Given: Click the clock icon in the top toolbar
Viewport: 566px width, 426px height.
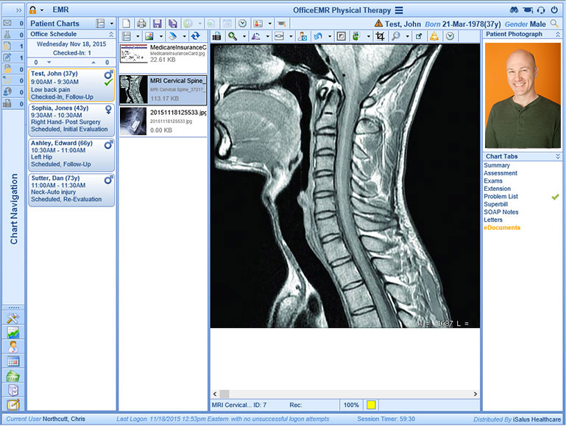Looking at the screenshot, I should tap(243, 24).
